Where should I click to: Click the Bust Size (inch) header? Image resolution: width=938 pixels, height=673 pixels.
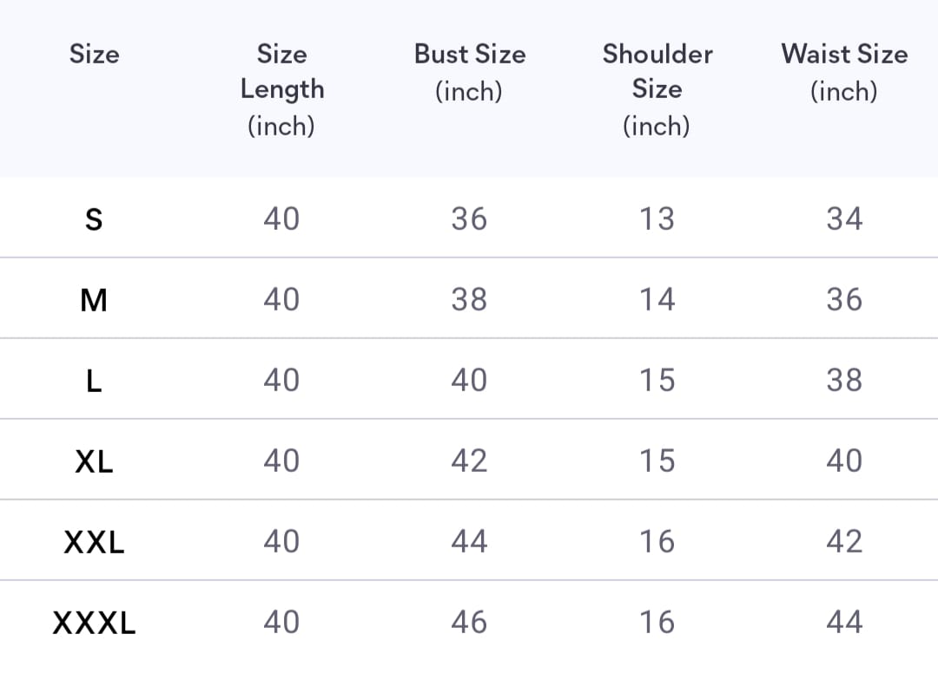(x=470, y=72)
